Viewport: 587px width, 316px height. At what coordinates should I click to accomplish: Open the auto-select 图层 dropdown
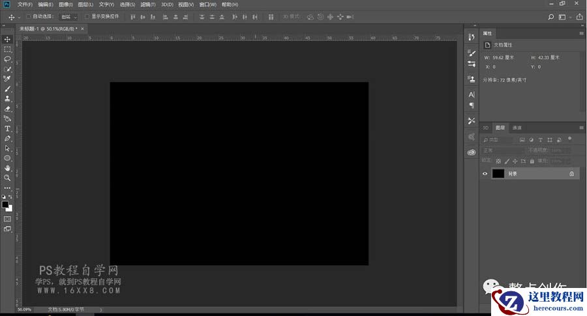pyautogui.click(x=68, y=16)
